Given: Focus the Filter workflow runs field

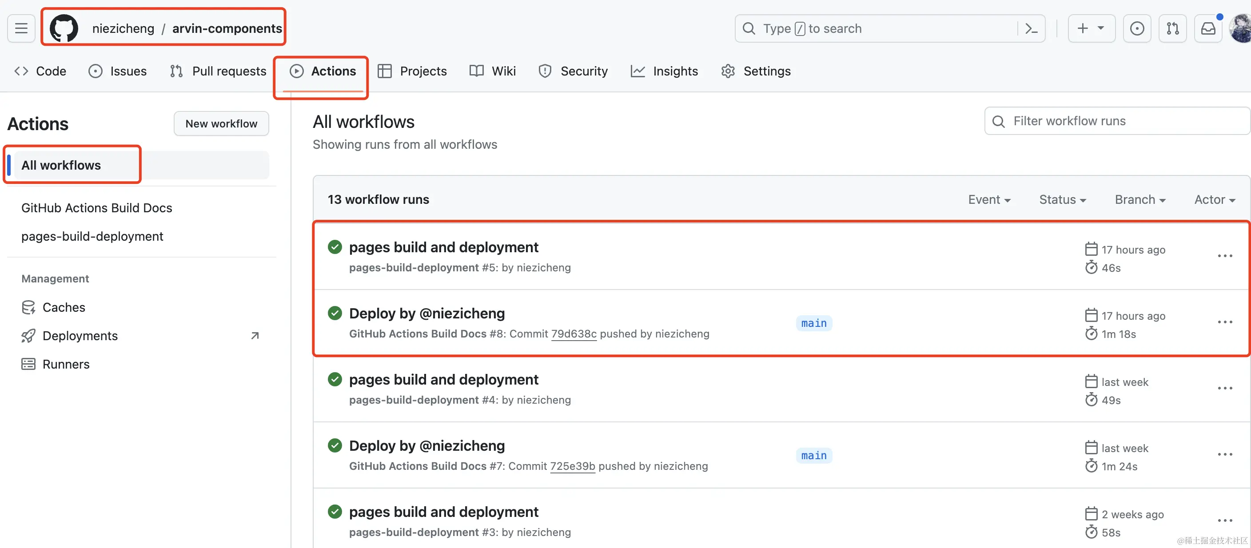Looking at the screenshot, I should click(x=1117, y=121).
